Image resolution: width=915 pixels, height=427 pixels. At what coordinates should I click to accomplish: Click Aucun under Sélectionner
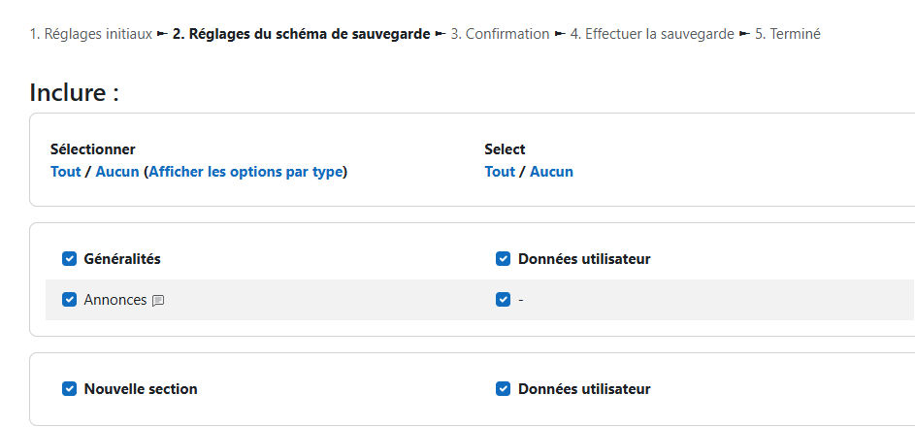[117, 172]
